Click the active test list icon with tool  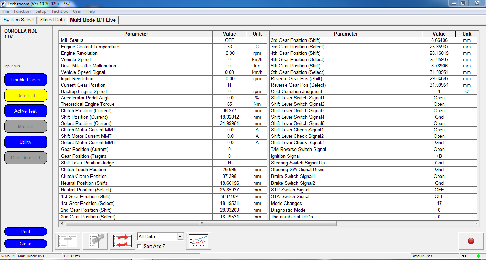click(95, 241)
